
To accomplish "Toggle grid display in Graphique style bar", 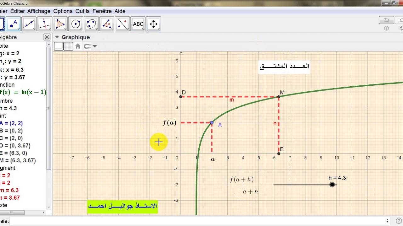I will click(x=68, y=46).
